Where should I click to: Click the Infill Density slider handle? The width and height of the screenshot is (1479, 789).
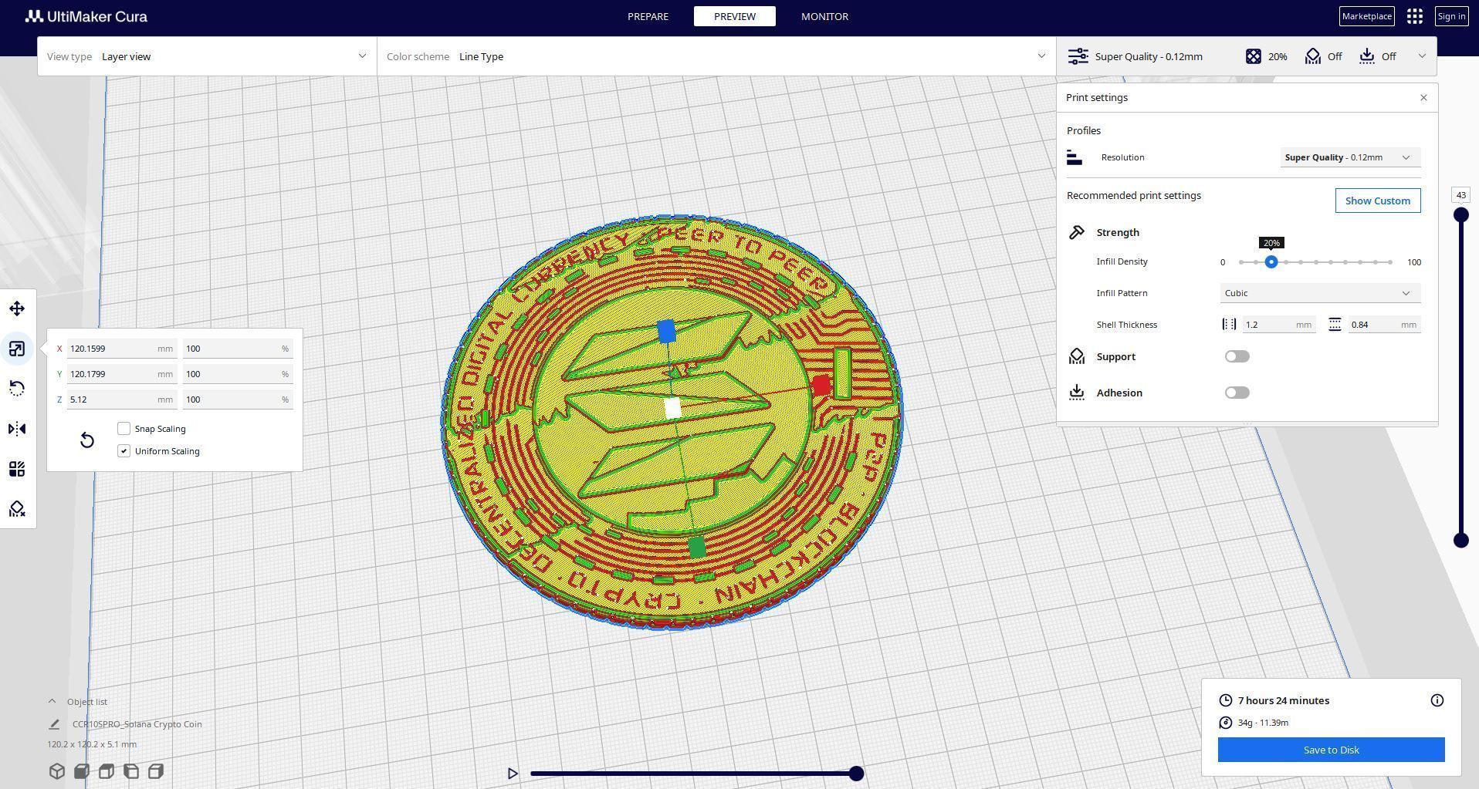[x=1271, y=262]
